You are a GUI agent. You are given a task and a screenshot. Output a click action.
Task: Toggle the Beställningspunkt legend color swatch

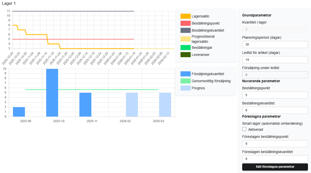coord(185,23)
